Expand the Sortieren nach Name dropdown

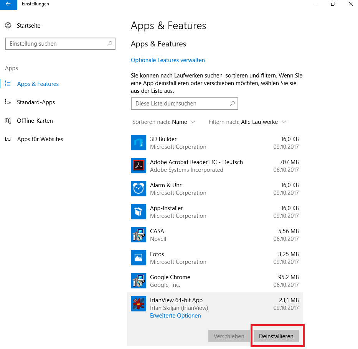(x=183, y=122)
